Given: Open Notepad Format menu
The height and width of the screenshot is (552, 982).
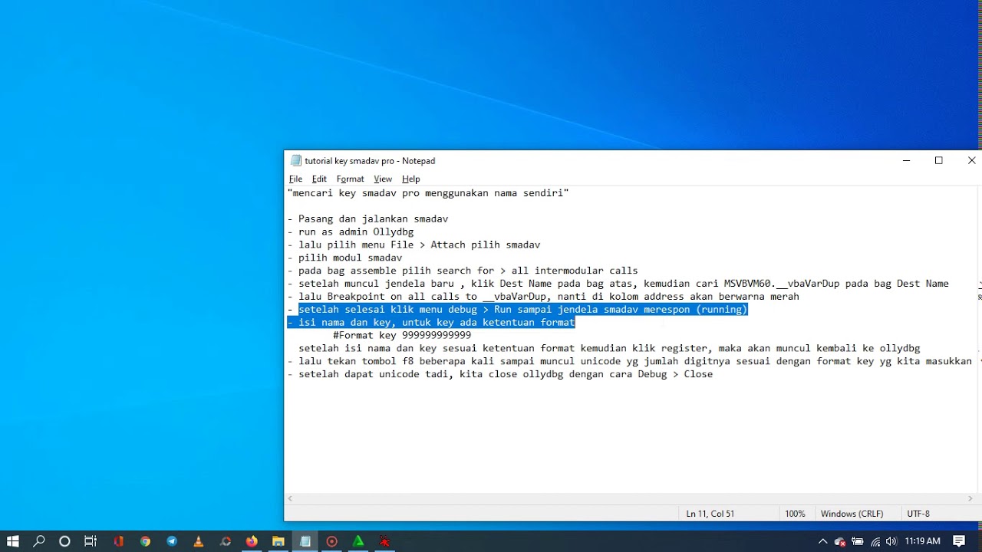Looking at the screenshot, I should pos(350,179).
